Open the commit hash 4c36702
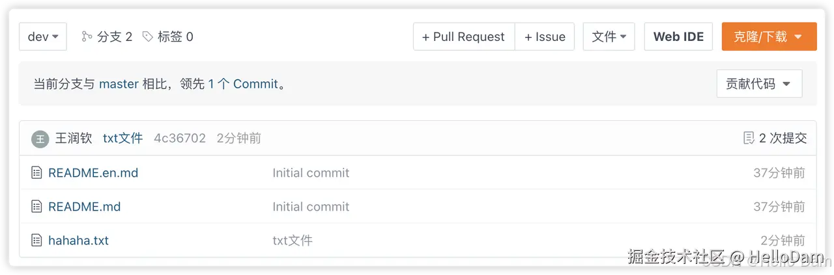This screenshot has height=275, width=834. pyautogui.click(x=180, y=138)
